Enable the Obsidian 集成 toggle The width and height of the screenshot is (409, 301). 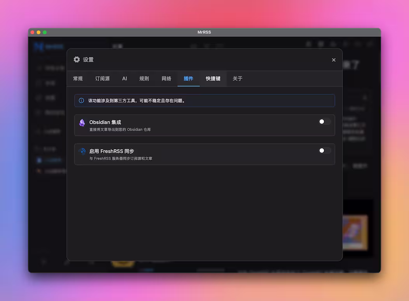[324, 121]
